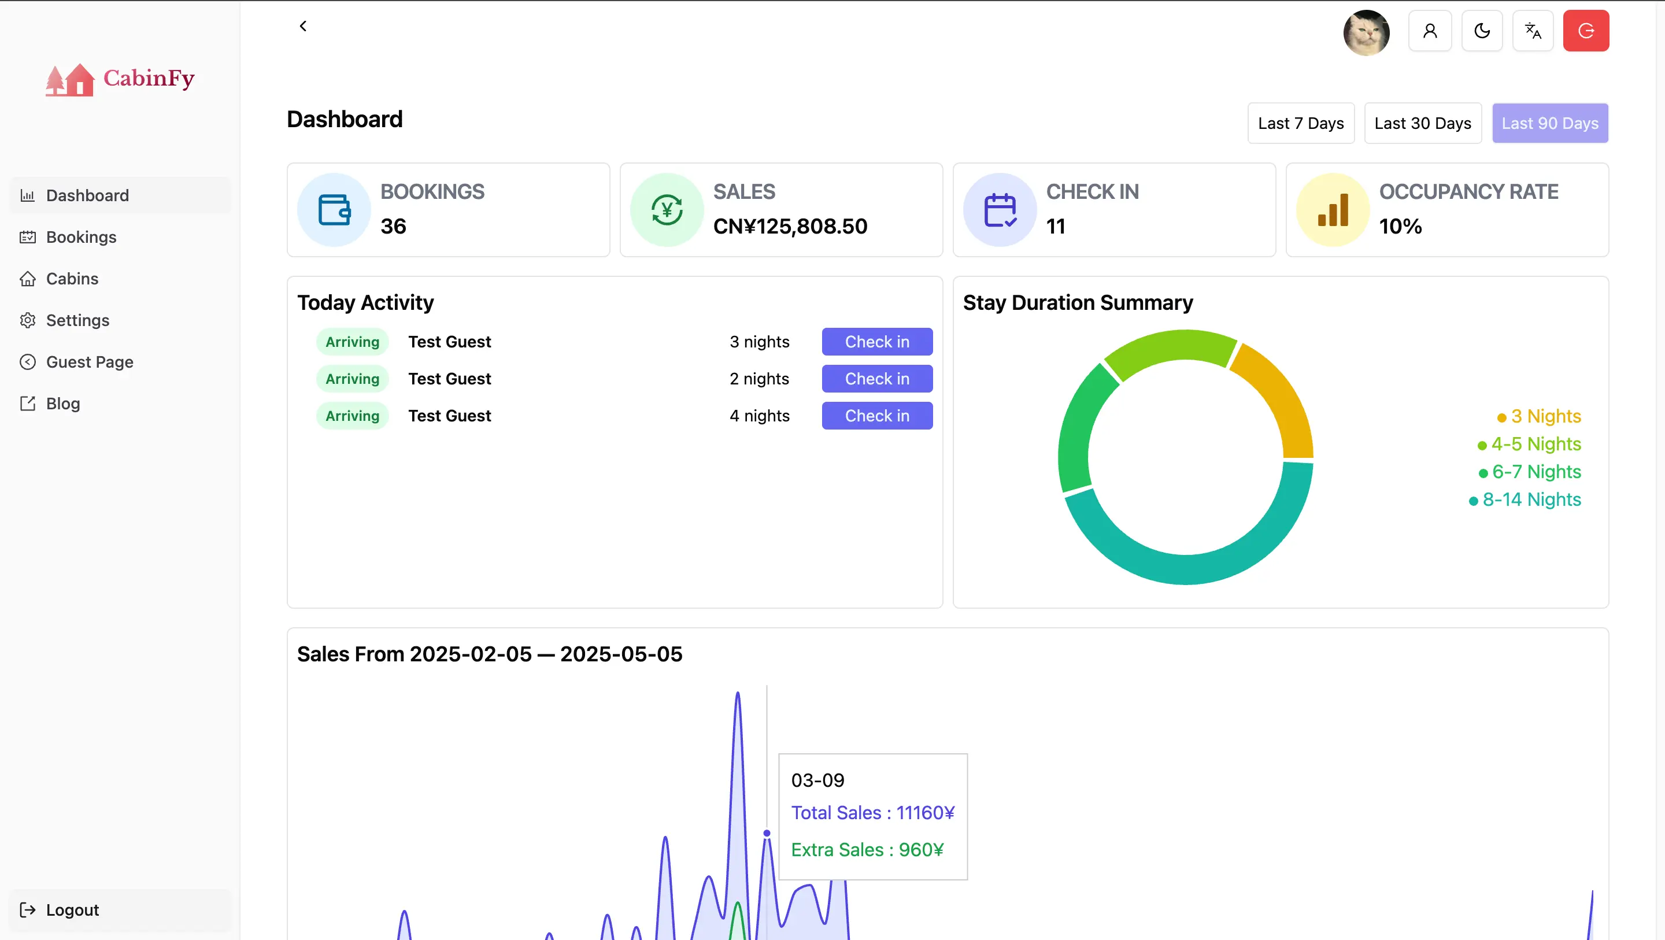
Task: Open Blog external link icon
Action: [x=27, y=404]
